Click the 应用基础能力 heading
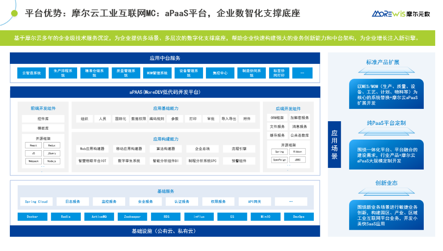The height and width of the screenshot is (251, 443). click(x=166, y=108)
